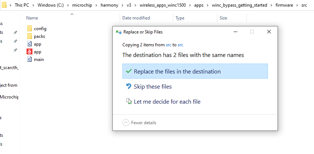Close the Replace or Skip Files dialog
The height and width of the screenshot is (154, 314).
(x=269, y=32)
